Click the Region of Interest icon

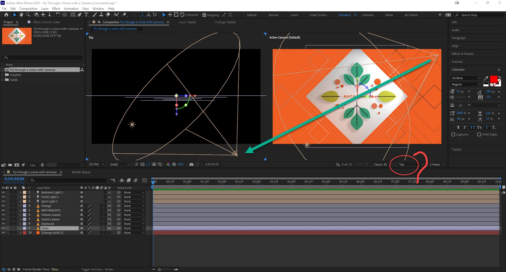(154, 164)
